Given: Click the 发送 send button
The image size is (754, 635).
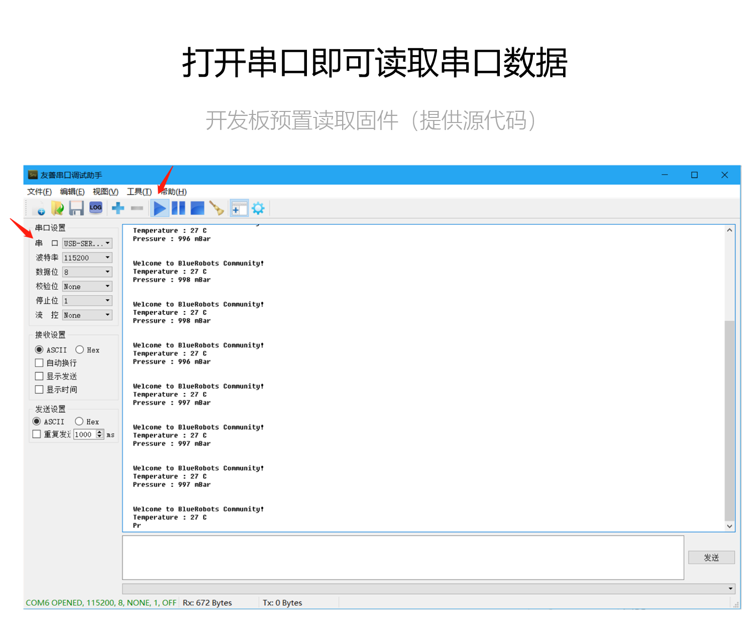Looking at the screenshot, I should pyautogui.click(x=711, y=558).
